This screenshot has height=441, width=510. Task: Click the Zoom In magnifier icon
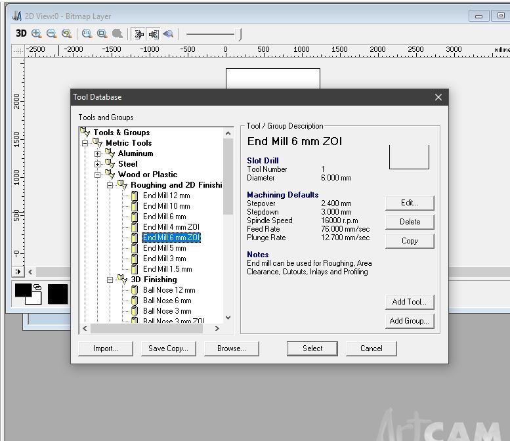click(x=37, y=33)
